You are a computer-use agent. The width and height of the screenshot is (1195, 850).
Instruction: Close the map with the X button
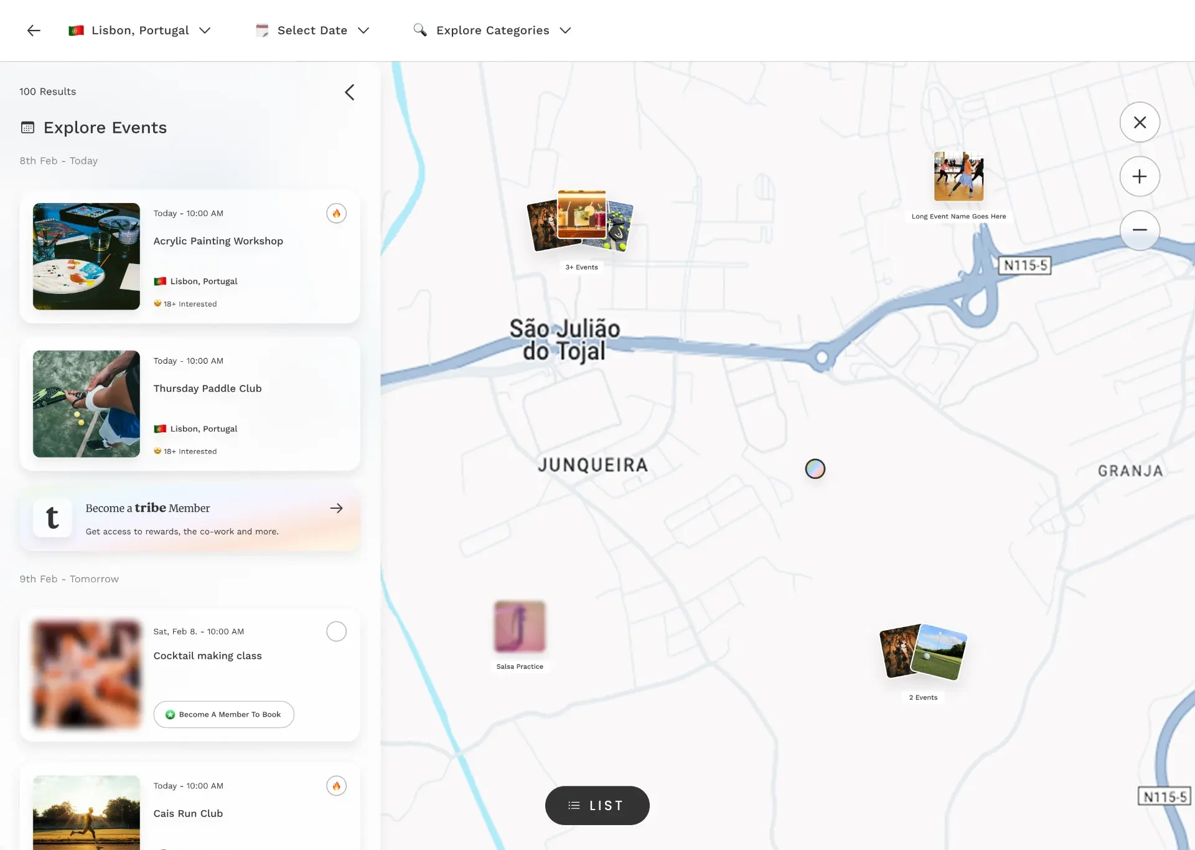(x=1140, y=122)
